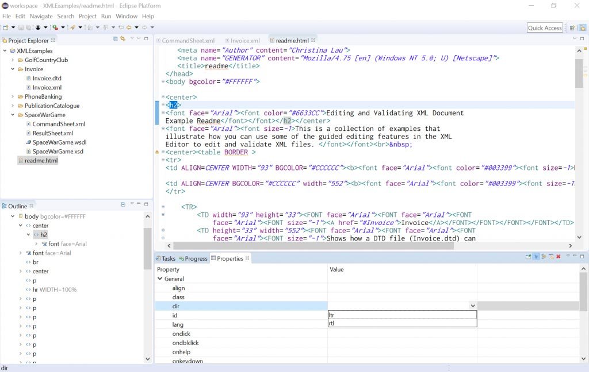This screenshot has height=372, width=589.
Task: Switch to the Tasks tab
Action: coord(166,258)
